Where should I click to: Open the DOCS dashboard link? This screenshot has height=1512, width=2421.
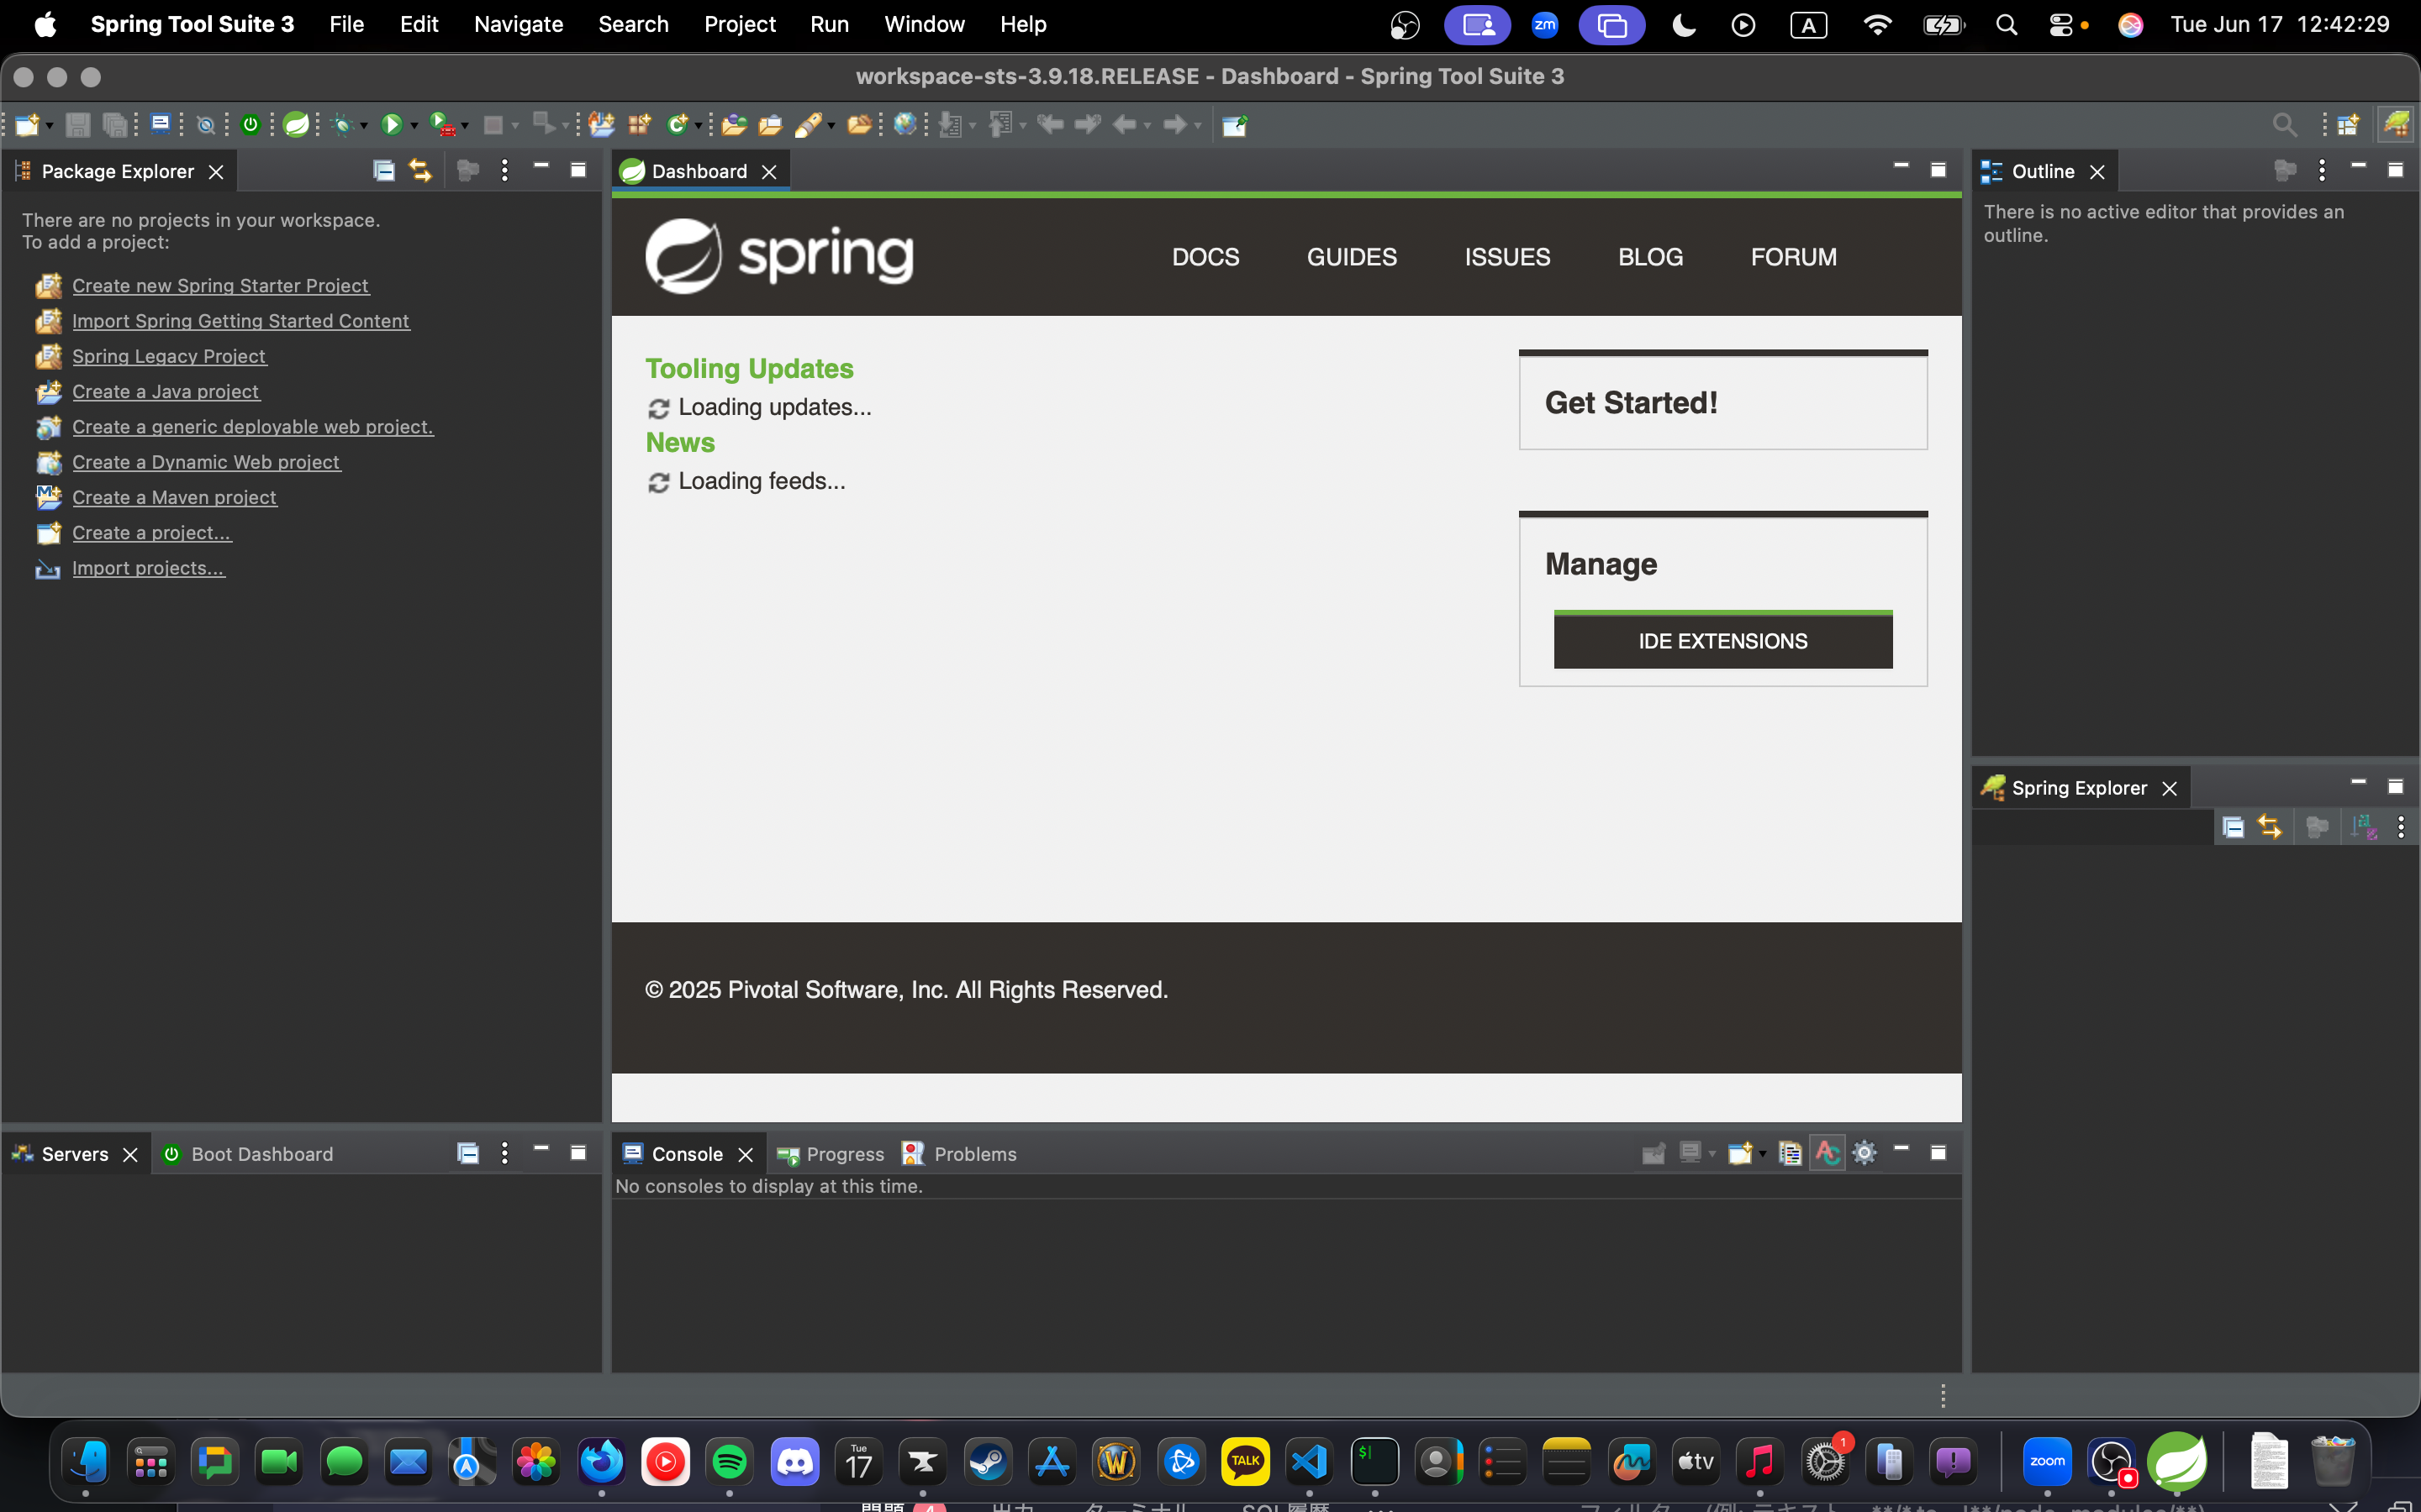1205,257
